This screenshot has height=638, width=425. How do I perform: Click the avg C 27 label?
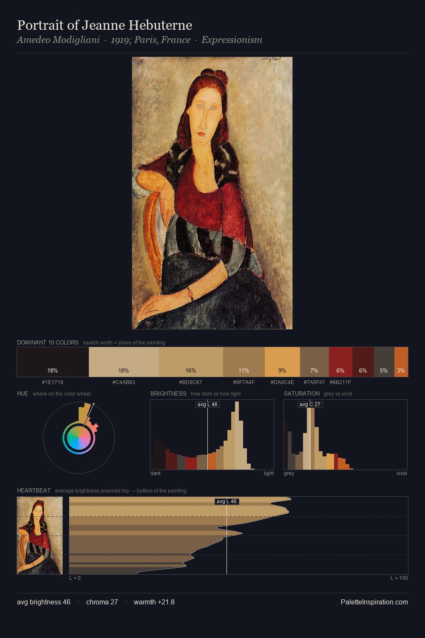310,404
